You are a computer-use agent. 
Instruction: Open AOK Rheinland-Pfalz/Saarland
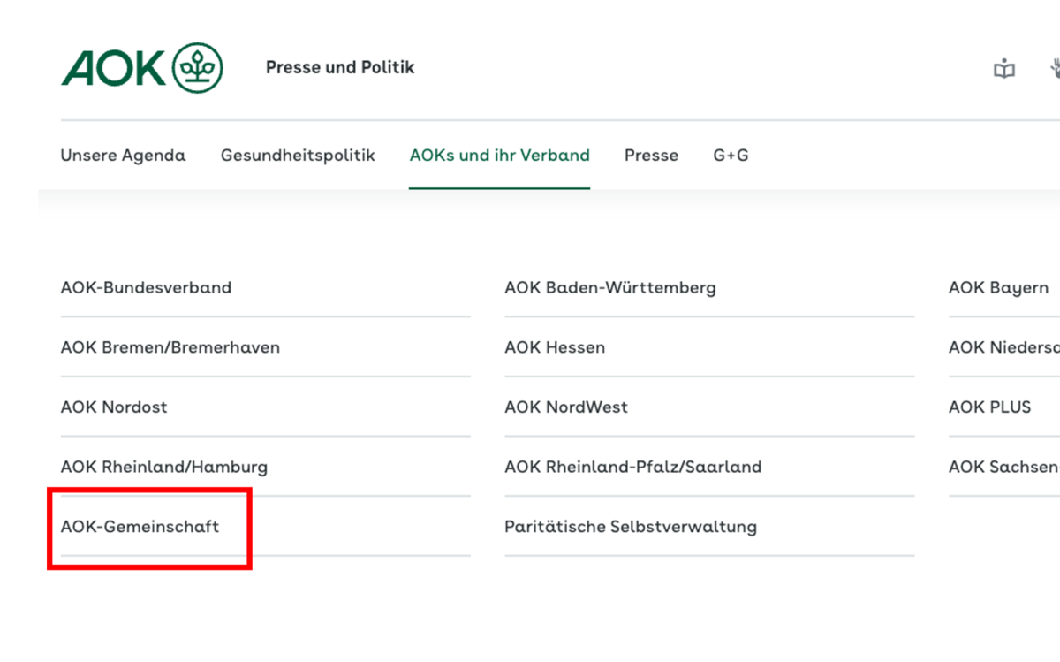[x=632, y=467]
